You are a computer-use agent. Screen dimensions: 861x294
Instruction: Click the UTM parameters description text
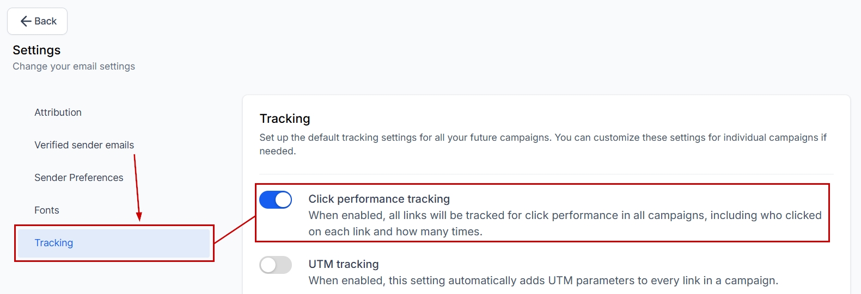coord(543,280)
